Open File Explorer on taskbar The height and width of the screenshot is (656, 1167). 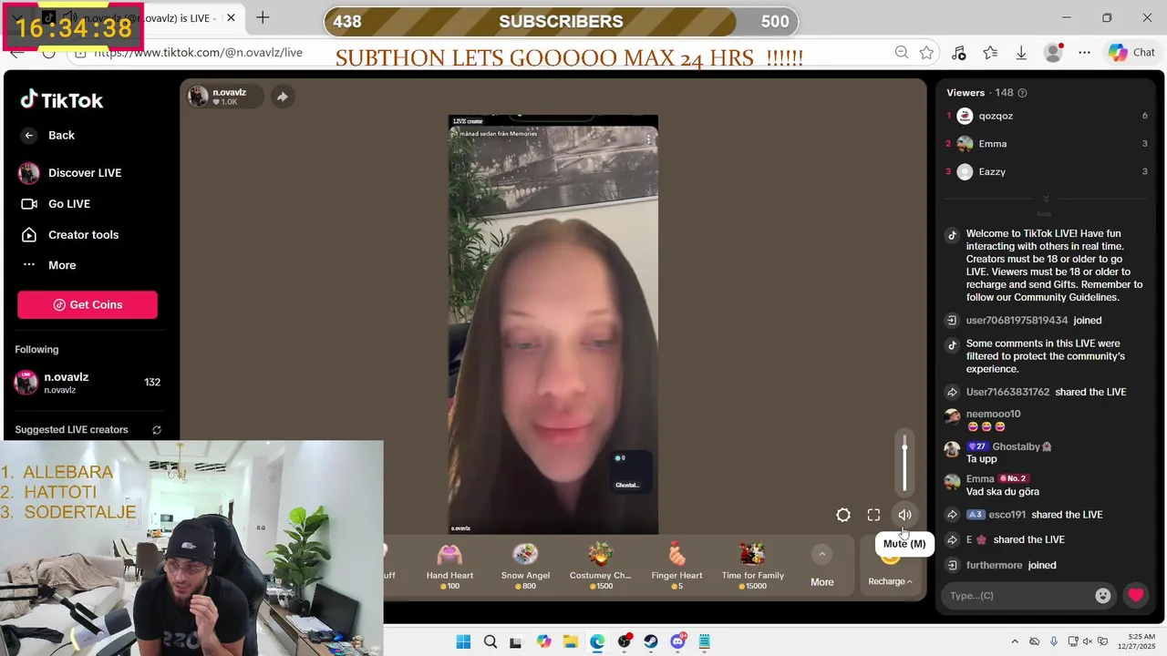click(570, 641)
